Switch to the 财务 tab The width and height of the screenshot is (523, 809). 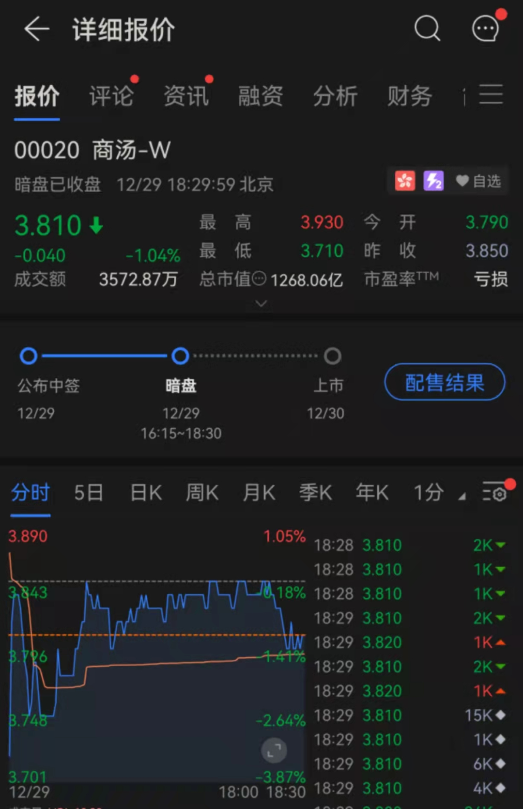(x=410, y=96)
